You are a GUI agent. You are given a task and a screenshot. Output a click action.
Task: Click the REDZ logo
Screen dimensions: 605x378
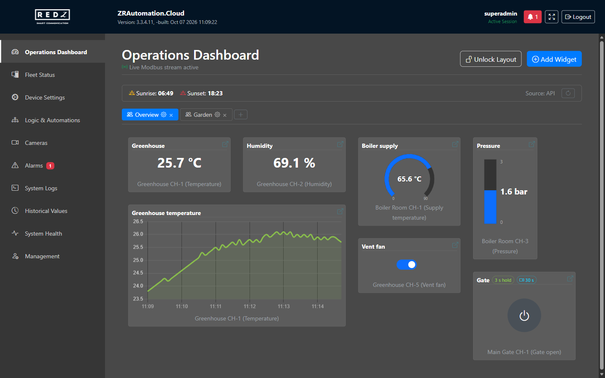(x=53, y=17)
